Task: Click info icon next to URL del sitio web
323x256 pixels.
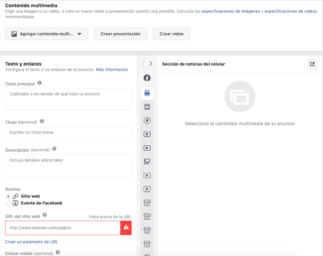Action: click(x=45, y=215)
